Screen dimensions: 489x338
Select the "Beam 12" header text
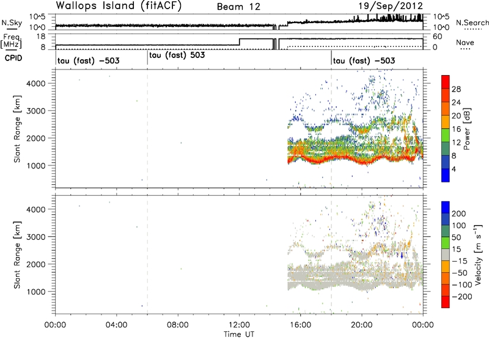238,7
